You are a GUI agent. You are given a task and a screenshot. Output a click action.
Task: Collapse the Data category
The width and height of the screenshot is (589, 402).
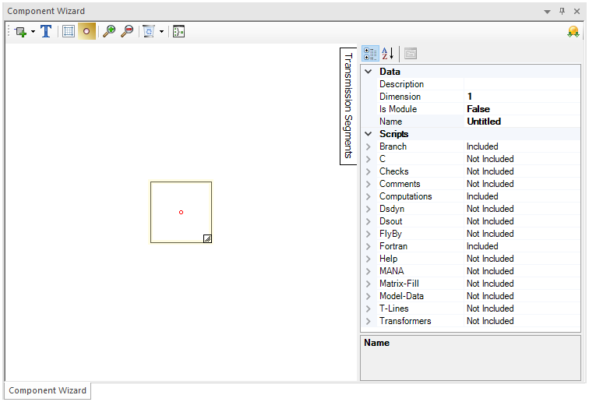(x=369, y=72)
